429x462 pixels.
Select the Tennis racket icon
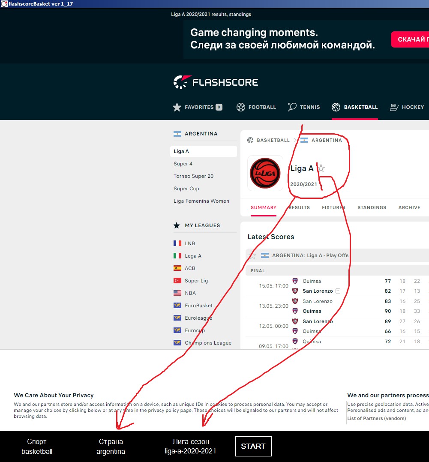pos(292,107)
